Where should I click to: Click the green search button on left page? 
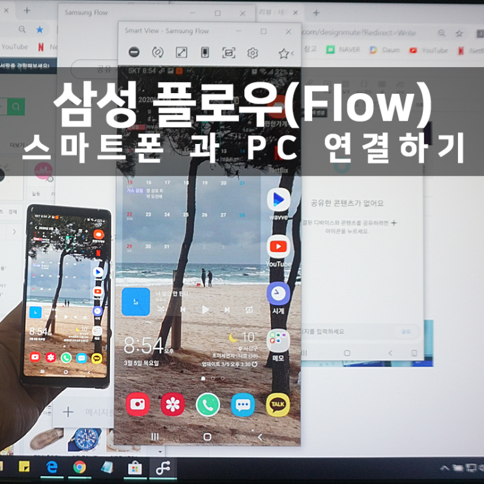click(16, 107)
